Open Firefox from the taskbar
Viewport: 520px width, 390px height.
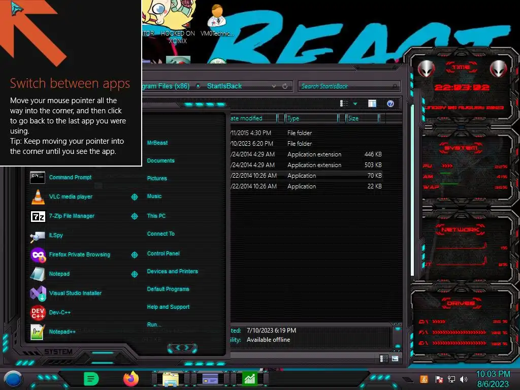[131, 379]
